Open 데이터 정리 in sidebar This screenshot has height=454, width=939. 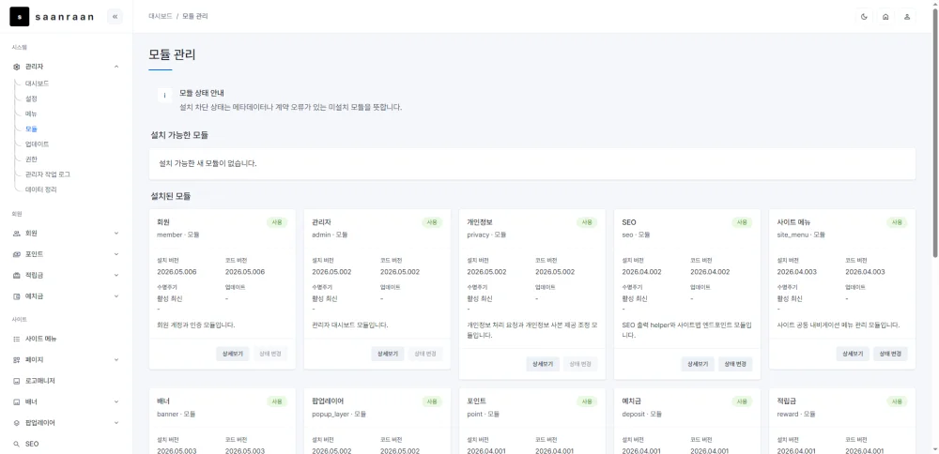40,189
